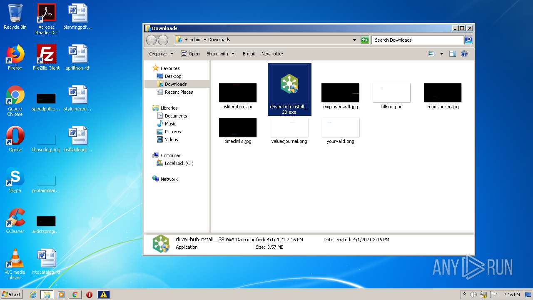Open stylemuseum document on desktop
The height and width of the screenshot is (300, 533).
(77, 98)
